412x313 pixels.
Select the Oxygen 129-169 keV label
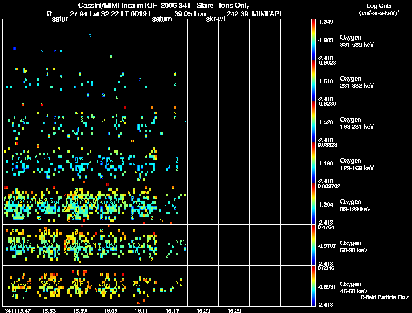[x=357, y=164]
